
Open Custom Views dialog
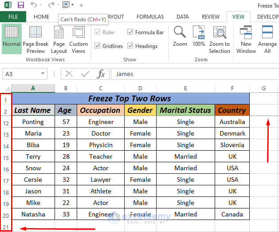[79, 39]
